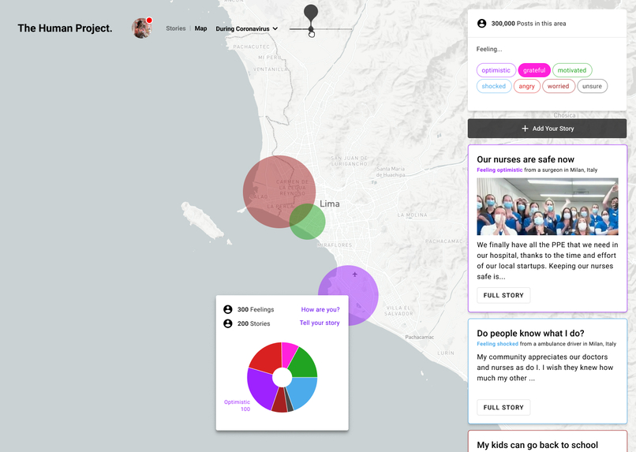Click blue pie chart segment

tap(305, 391)
